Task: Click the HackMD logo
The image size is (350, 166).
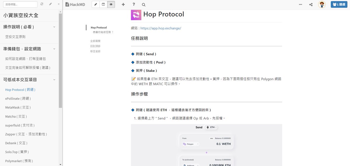Action: click(x=75, y=4)
